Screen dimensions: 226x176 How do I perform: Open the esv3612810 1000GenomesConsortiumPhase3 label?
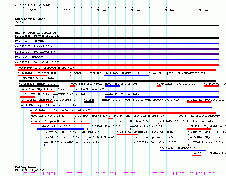tap(60, 110)
